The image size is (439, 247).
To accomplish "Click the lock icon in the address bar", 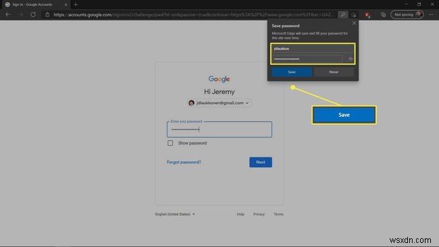I will point(47,15).
